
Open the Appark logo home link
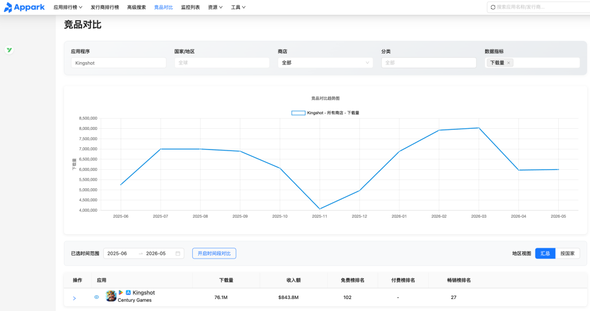coord(24,7)
